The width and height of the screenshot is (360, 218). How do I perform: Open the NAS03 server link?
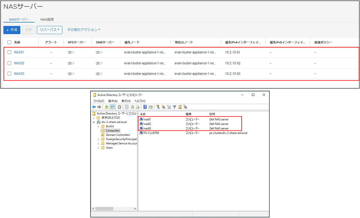pyautogui.click(x=19, y=74)
